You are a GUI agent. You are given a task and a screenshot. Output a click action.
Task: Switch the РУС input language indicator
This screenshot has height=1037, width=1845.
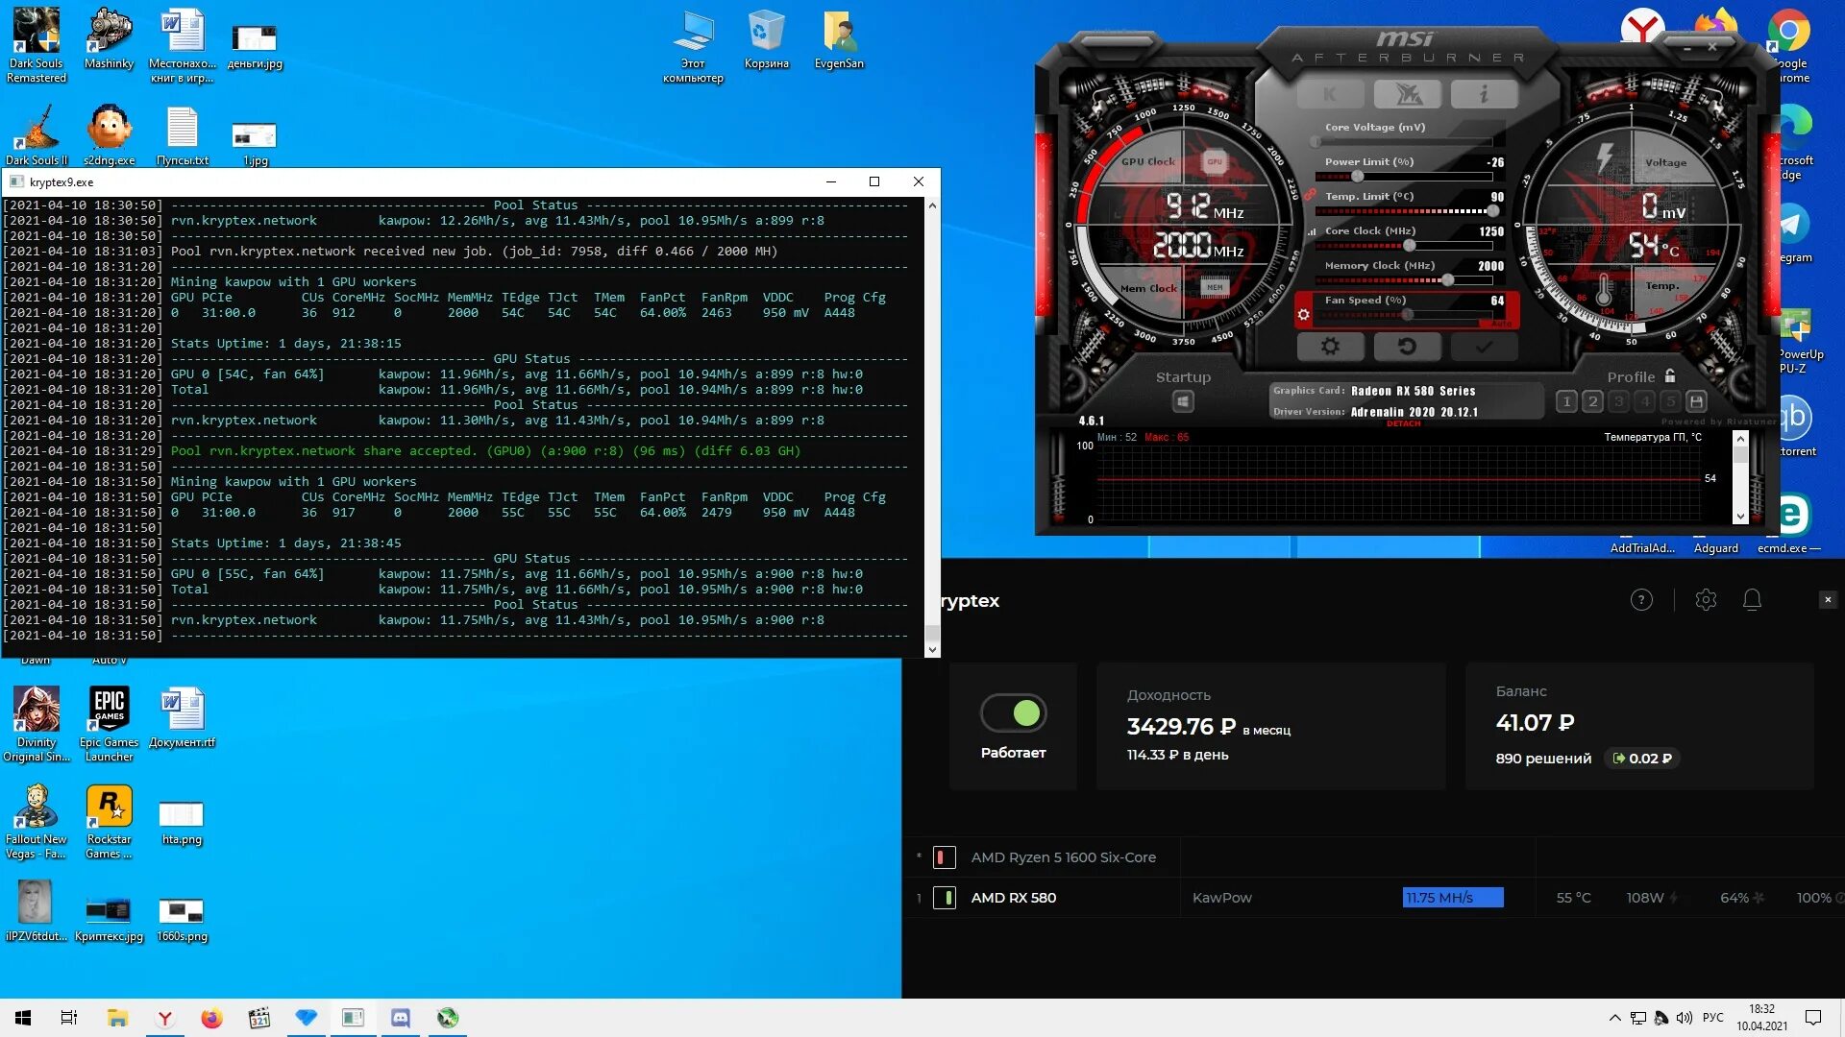click(x=1713, y=1018)
